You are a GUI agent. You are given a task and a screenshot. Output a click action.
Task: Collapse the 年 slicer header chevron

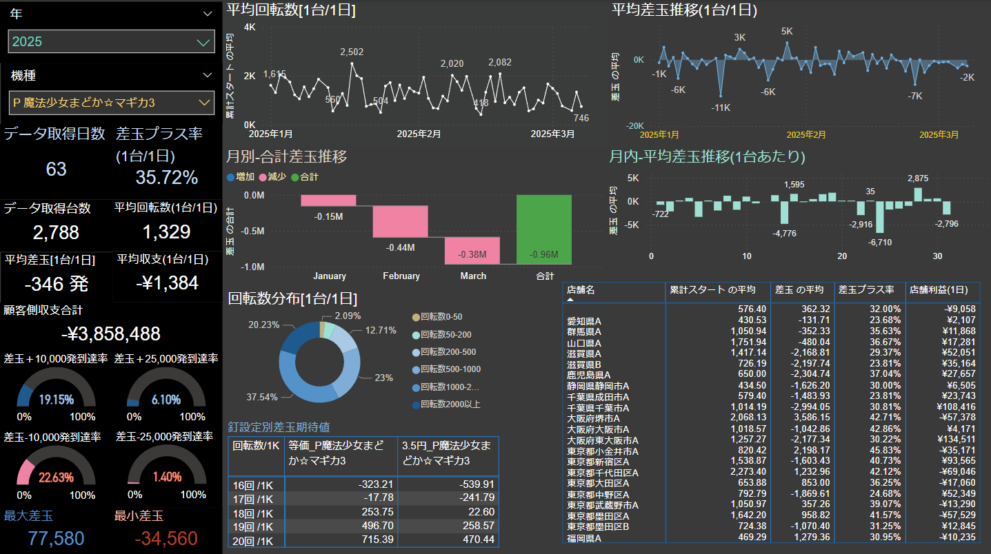click(x=208, y=14)
